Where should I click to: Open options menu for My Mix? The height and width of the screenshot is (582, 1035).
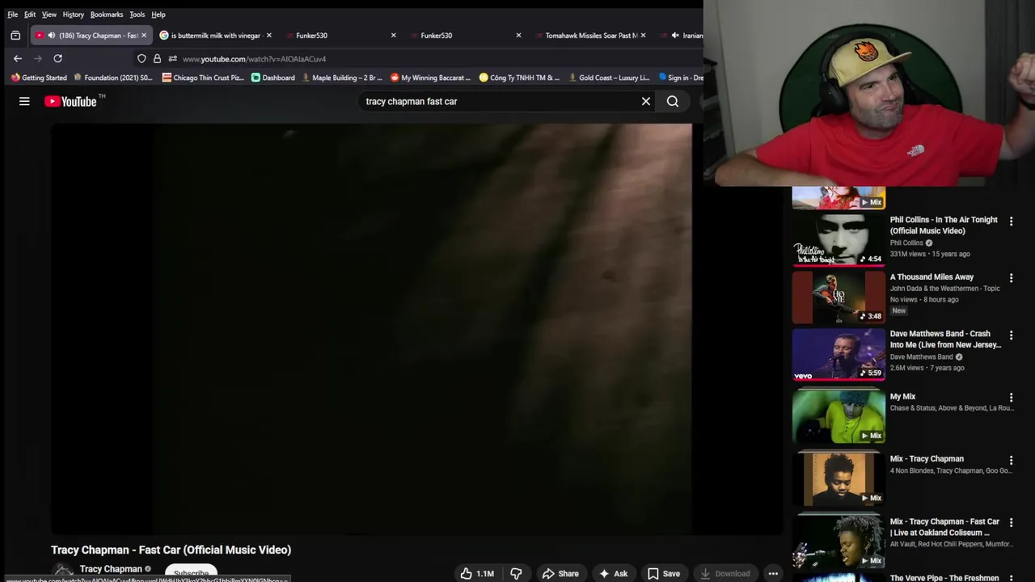click(1011, 398)
